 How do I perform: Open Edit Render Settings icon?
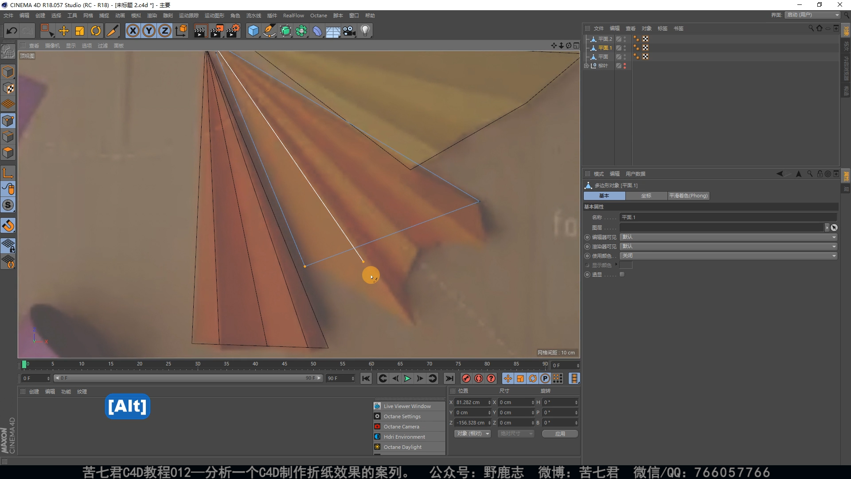(233, 31)
